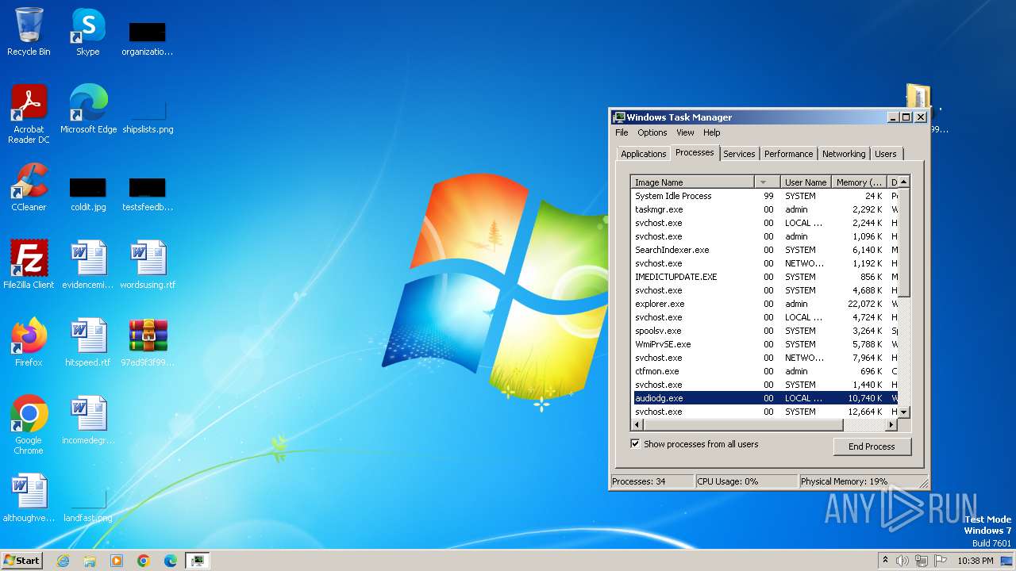Open the Microsoft Edge desktop shortcut
Image resolution: width=1016 pixels, height=571 pixels.
coord(88,109)
